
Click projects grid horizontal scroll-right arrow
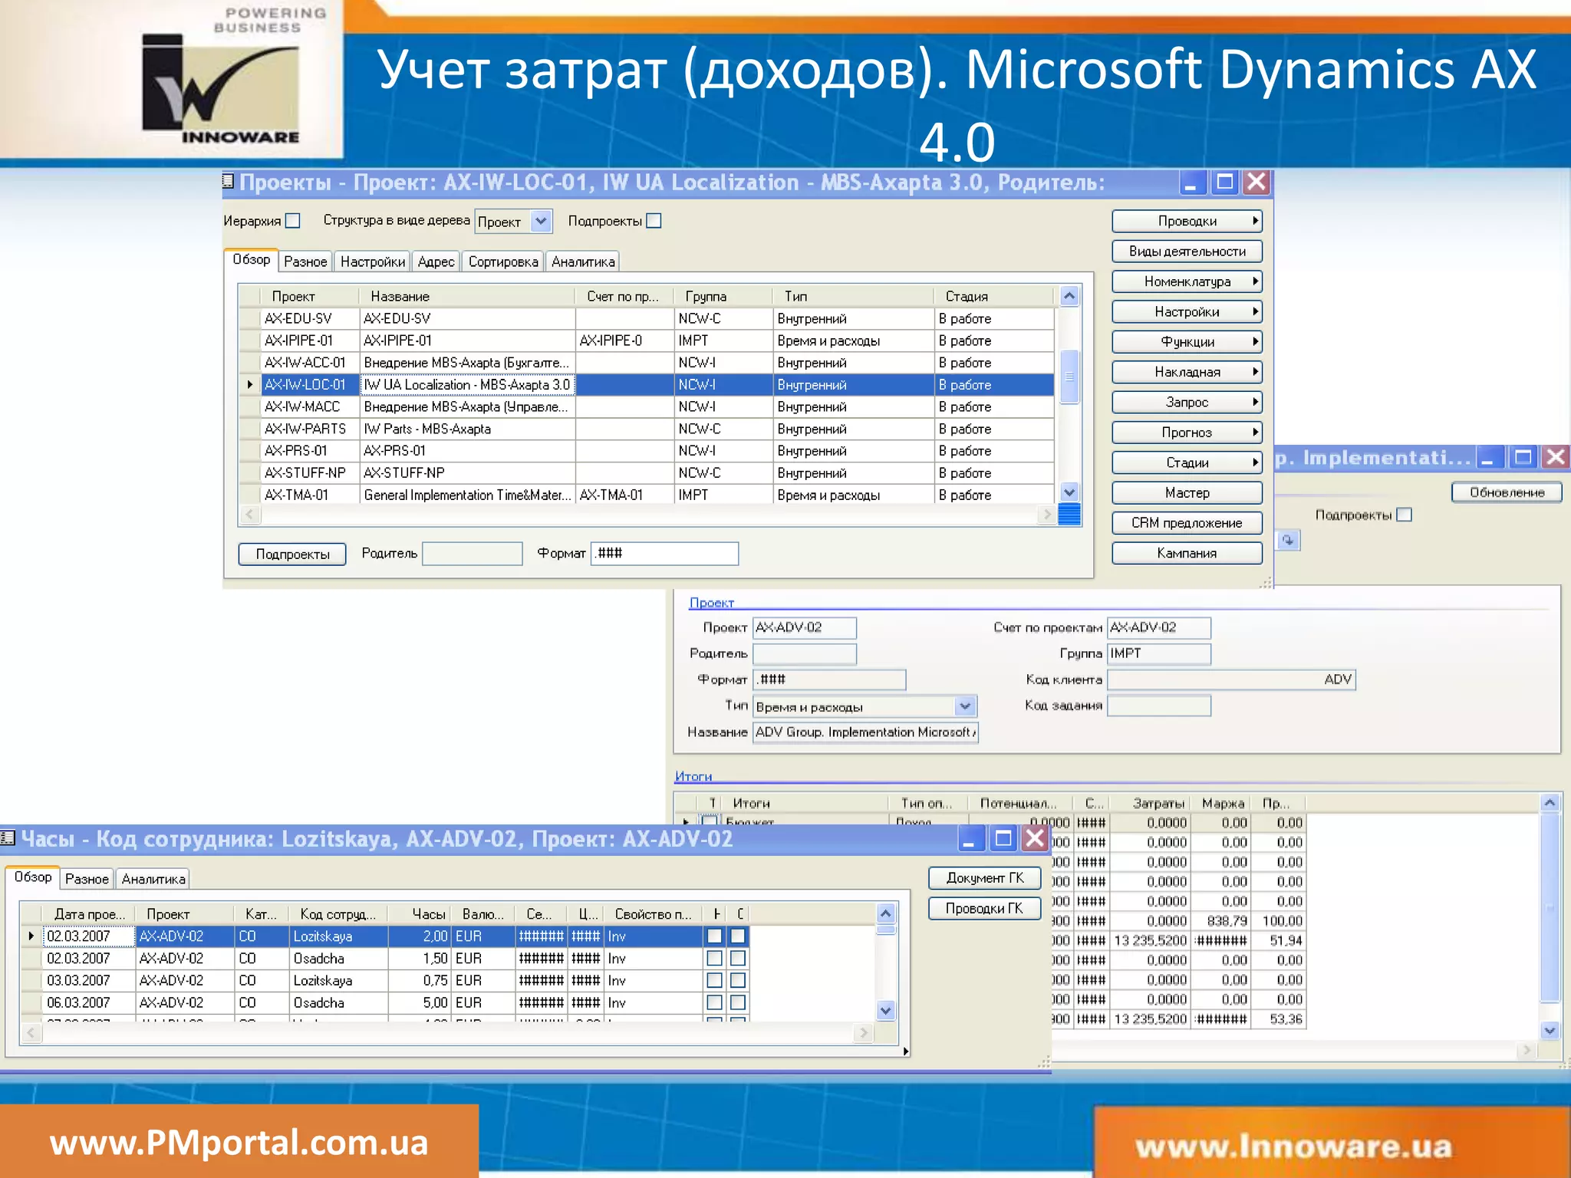[x=1047, y=515]
